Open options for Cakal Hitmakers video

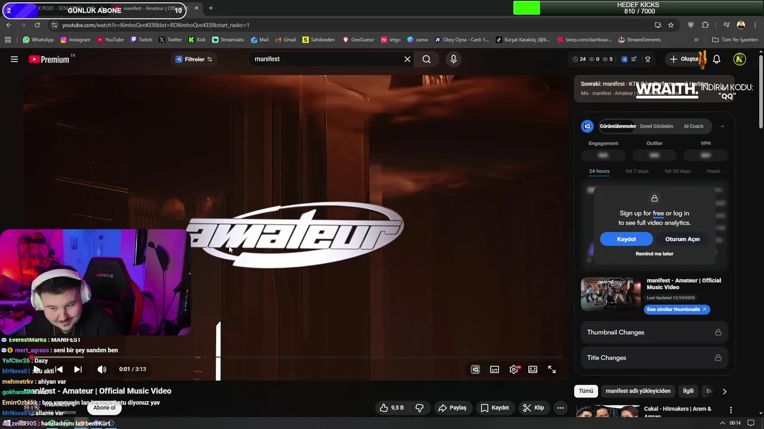point(731,410)
